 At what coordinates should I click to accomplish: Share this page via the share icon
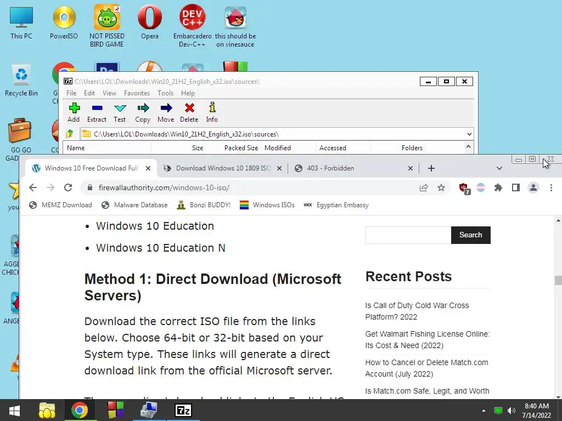click(x=424, y=187)
